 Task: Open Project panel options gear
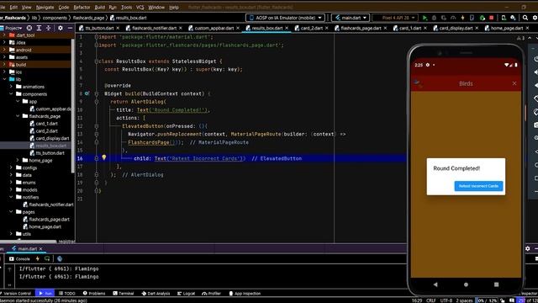tap(61, 28)
